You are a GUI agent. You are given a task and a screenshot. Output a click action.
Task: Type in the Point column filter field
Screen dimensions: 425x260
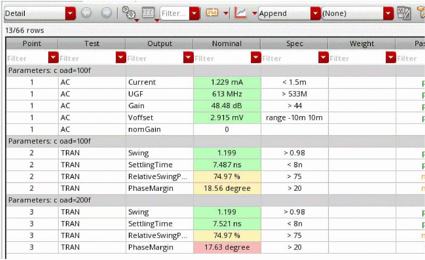coord(27,58)
